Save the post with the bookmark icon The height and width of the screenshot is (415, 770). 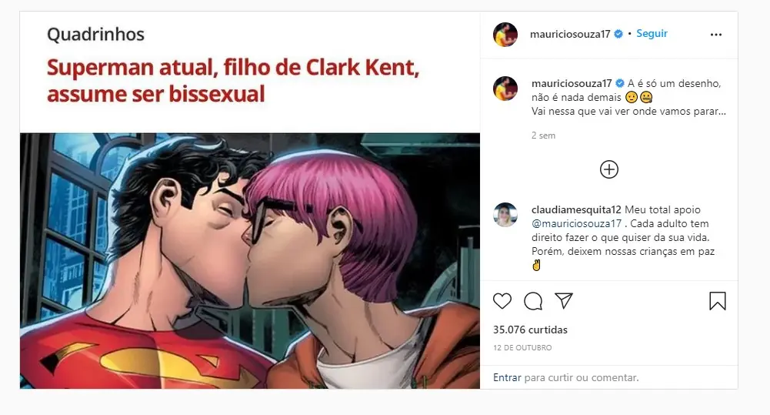pyautogui.click(x=717, y=301)
